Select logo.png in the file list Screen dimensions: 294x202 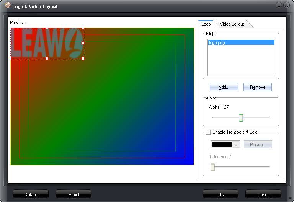tap(241, 42)
